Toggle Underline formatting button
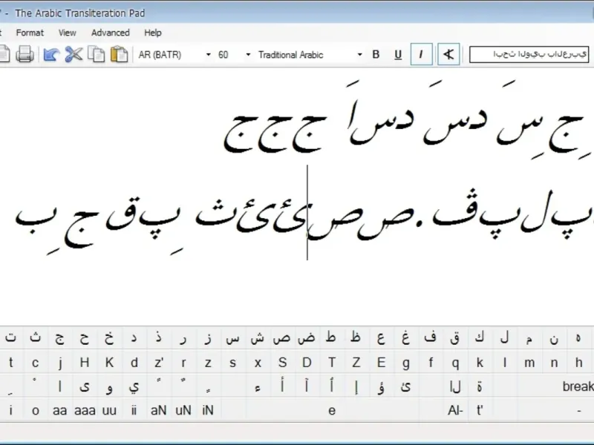The image size is (594, 445). [398, 54]
